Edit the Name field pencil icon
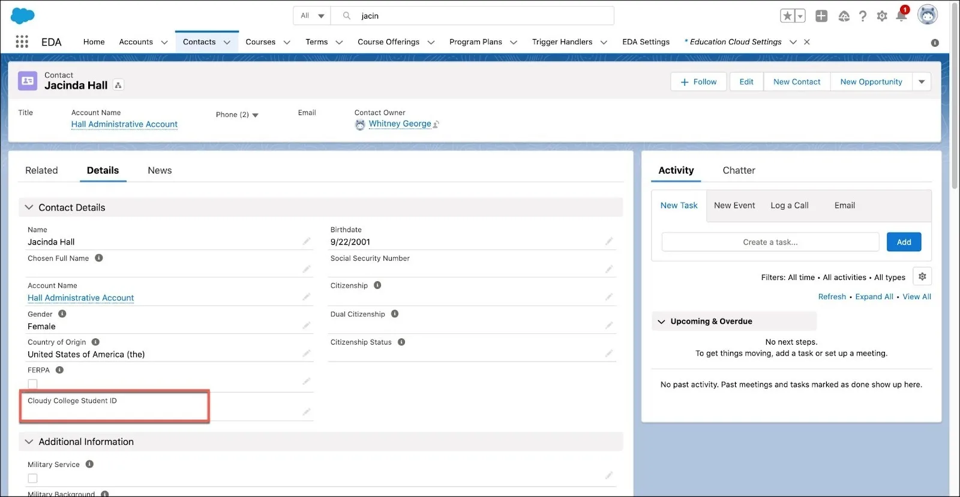The height and width of the screenshot is (497, 960). [307, 241]
